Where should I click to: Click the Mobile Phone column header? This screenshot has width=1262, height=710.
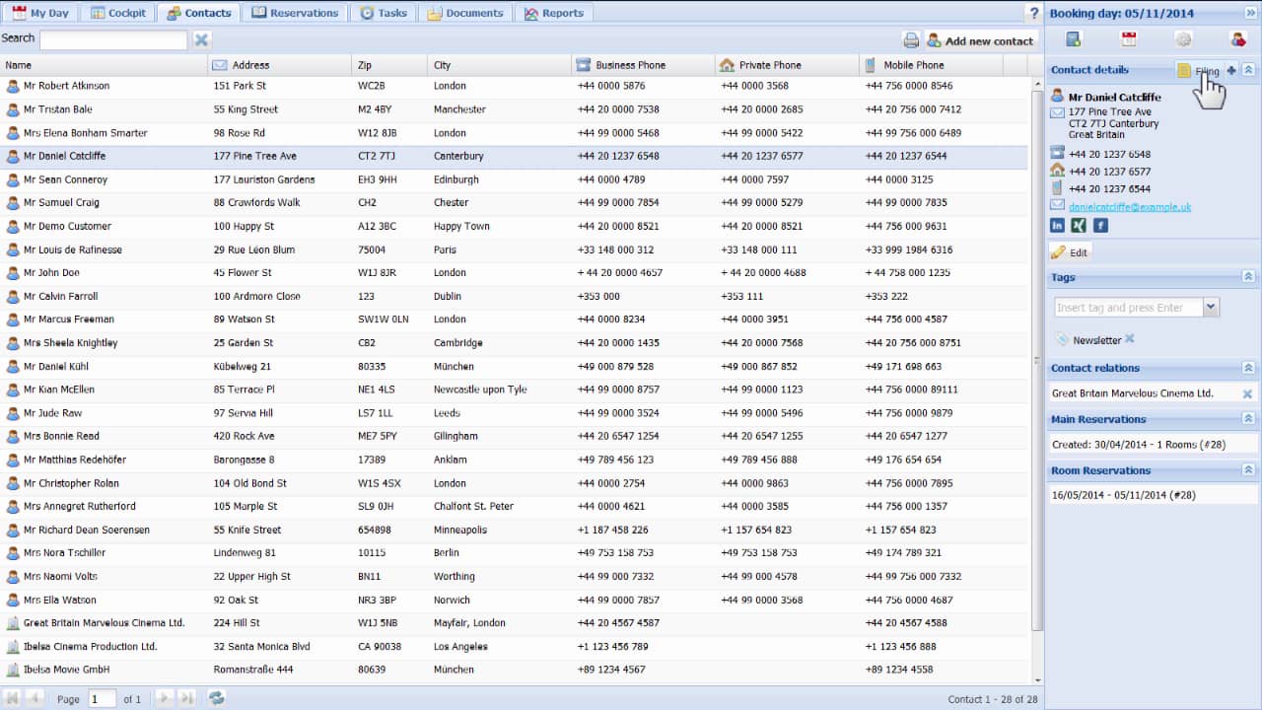[x=931, y=65]
